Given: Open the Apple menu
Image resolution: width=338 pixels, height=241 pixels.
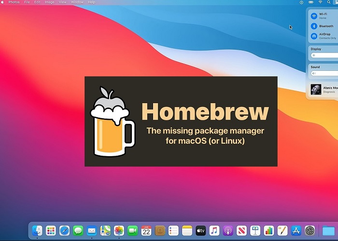Looking at the screenshot, I should pos(2,2).
